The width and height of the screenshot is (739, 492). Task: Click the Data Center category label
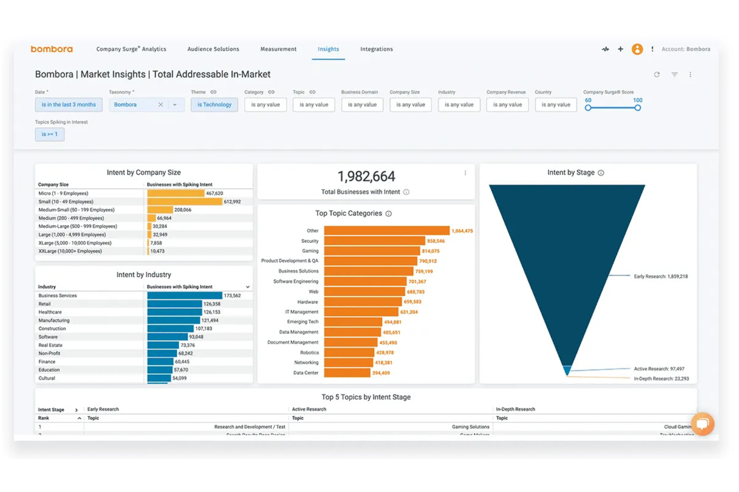pyautogui.click(x=306, y=373)
